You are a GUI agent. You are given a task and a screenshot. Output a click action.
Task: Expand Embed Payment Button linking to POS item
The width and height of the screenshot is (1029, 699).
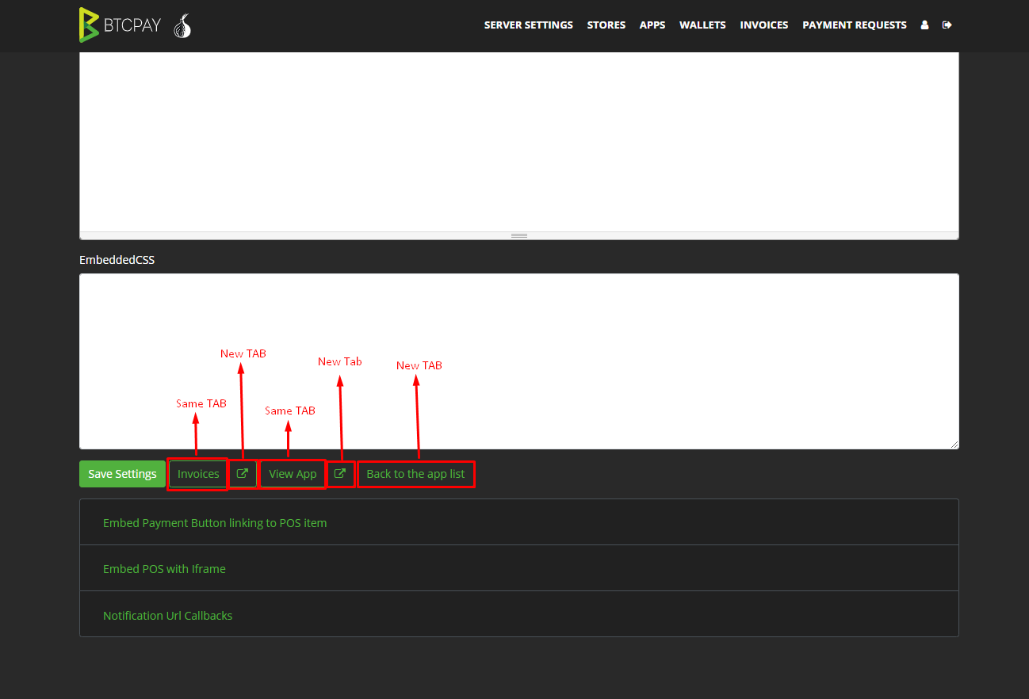point(215,522)
